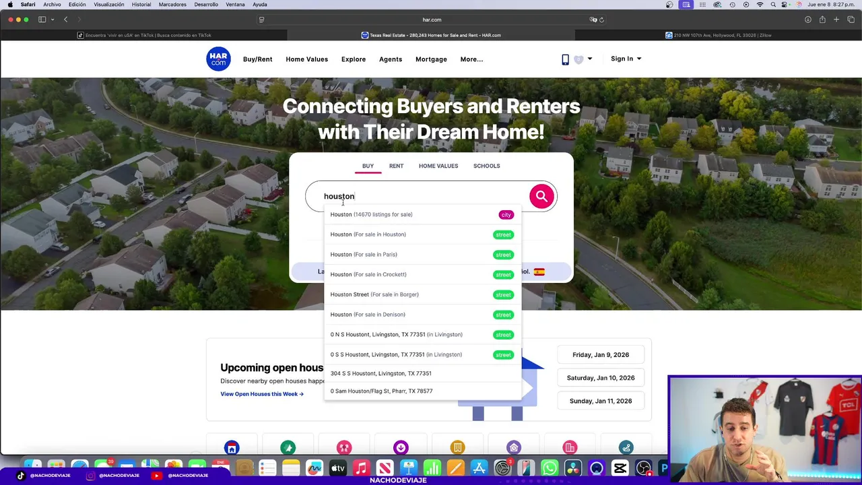Select 0 Sam Houston/Flag St, Pharr suggestion
The height and width of the screenshot is (485, 862).
tap(423, 391)
